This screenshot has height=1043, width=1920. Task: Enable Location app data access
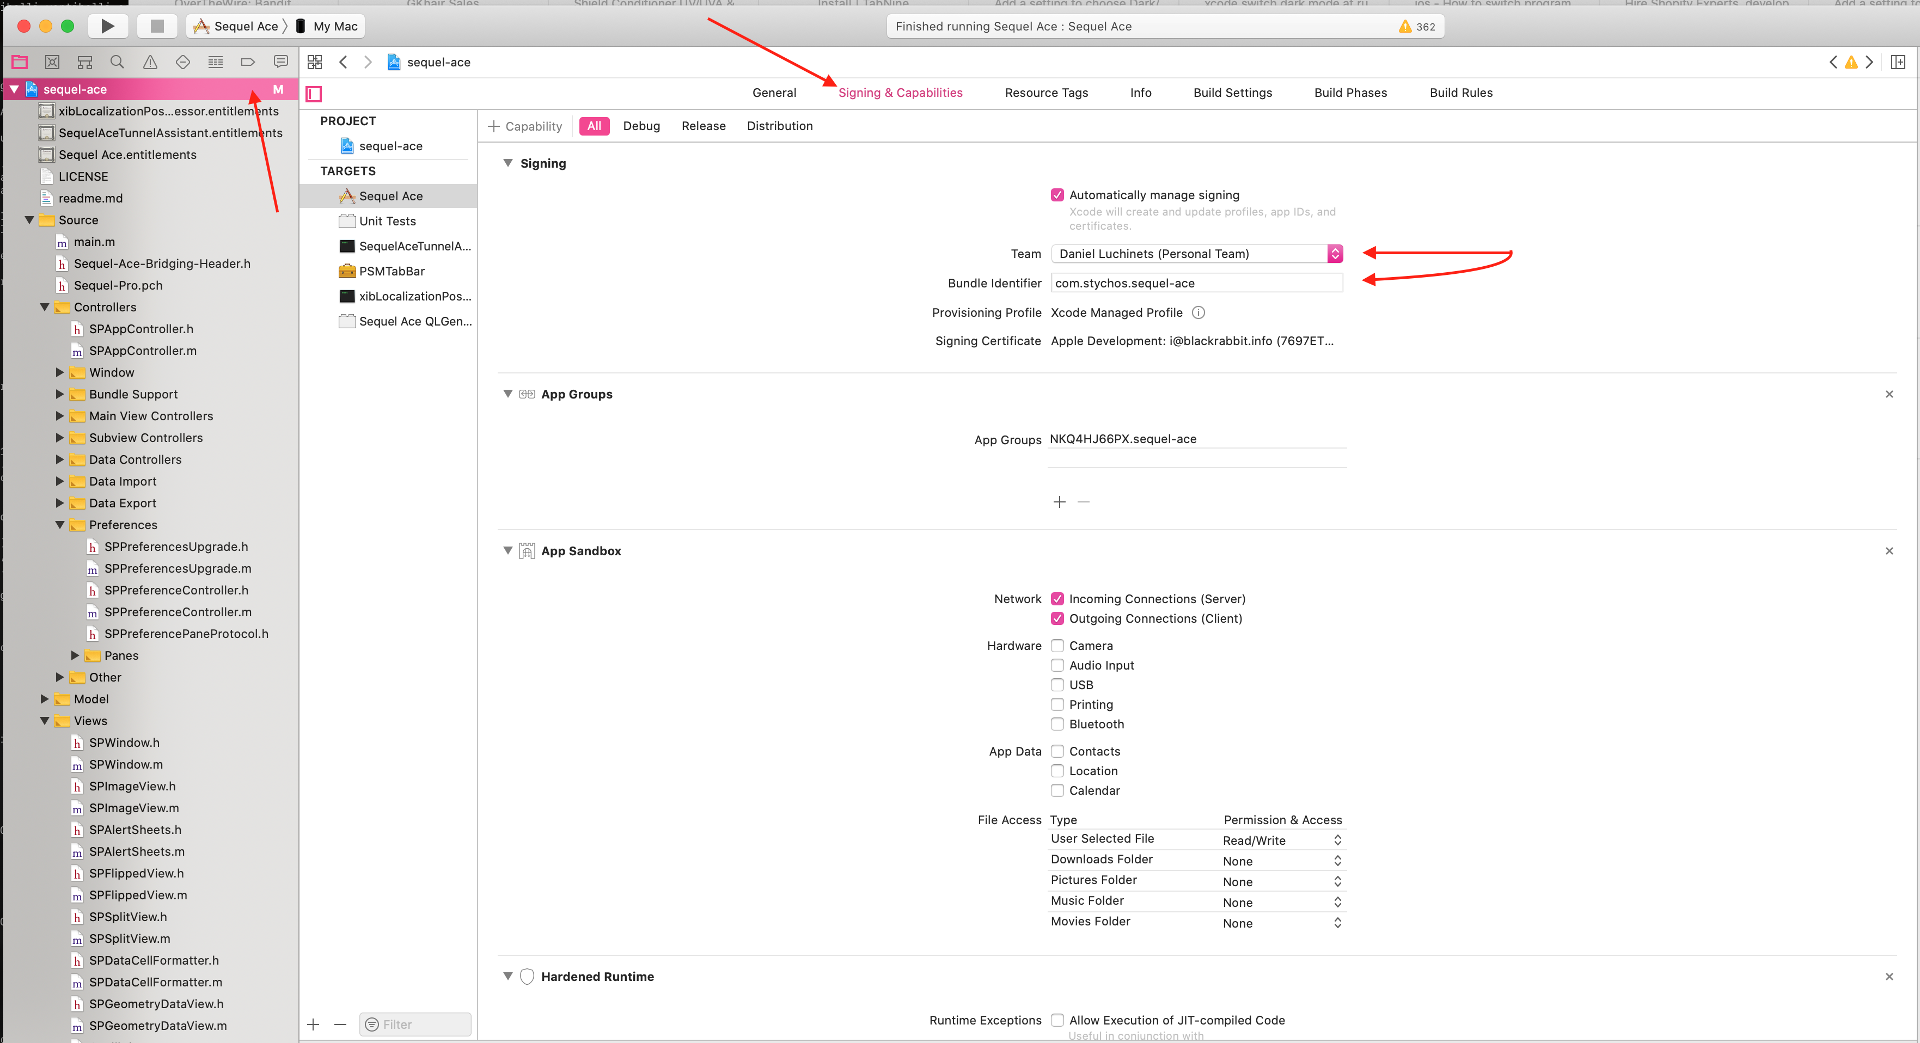tap(1057, 771)
